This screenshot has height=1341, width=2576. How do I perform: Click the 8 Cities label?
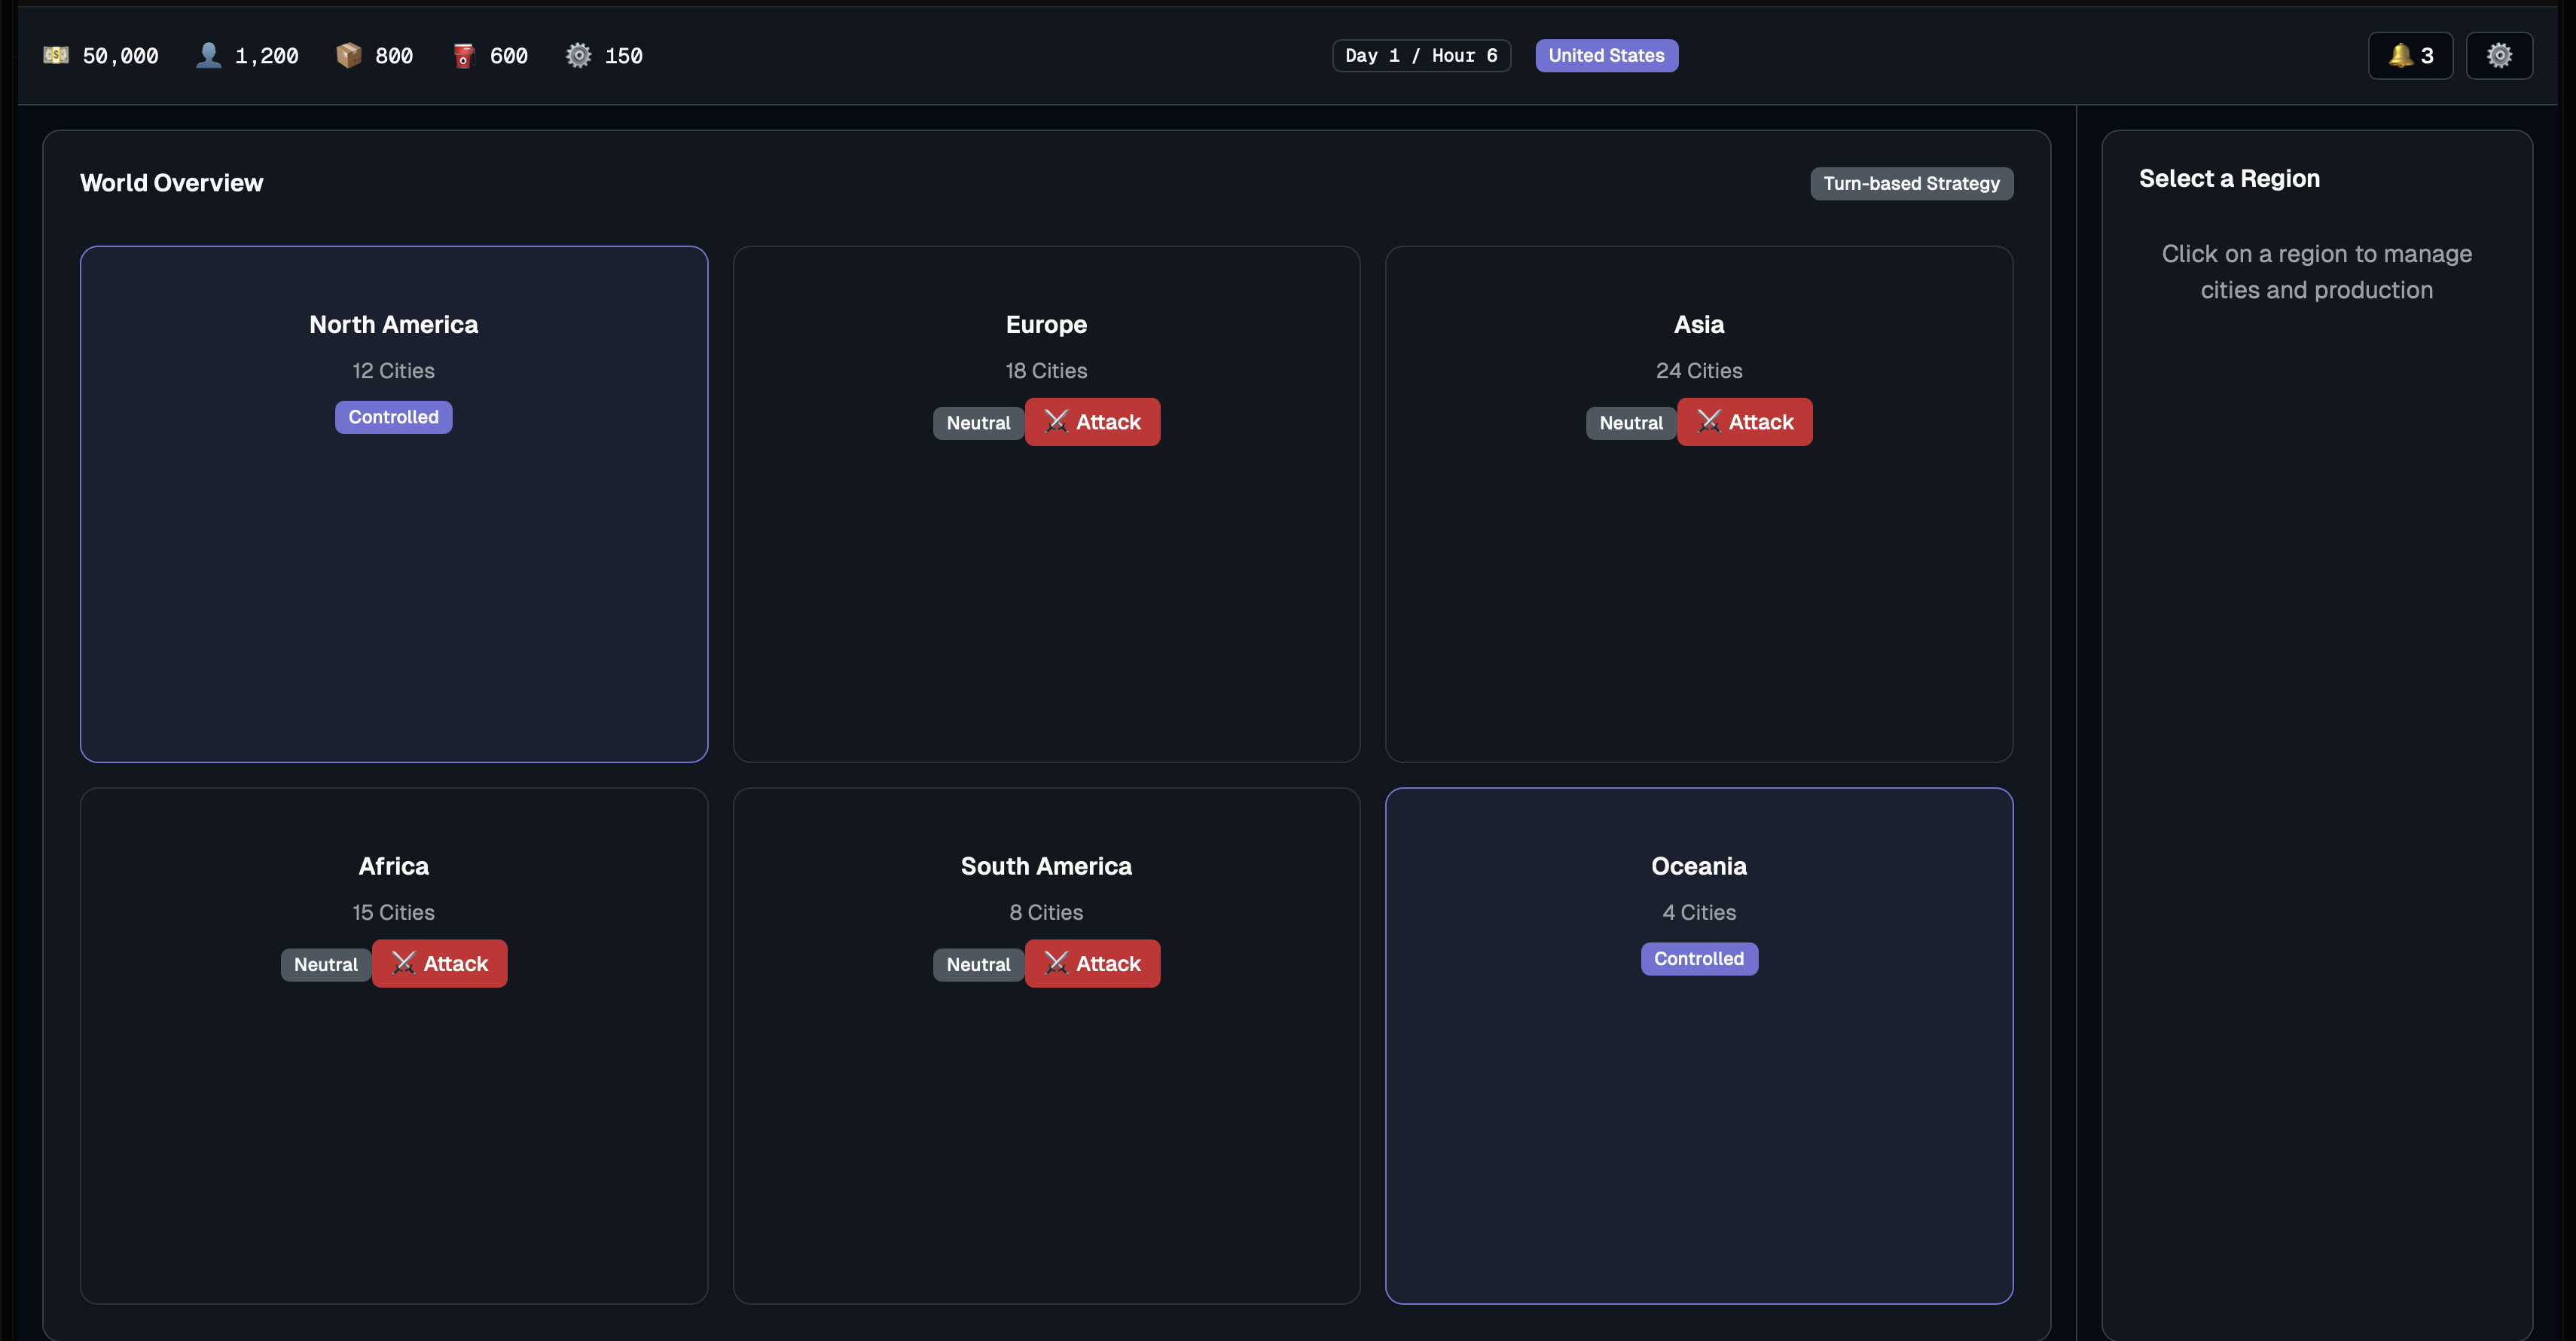[x=1046, y=912]
